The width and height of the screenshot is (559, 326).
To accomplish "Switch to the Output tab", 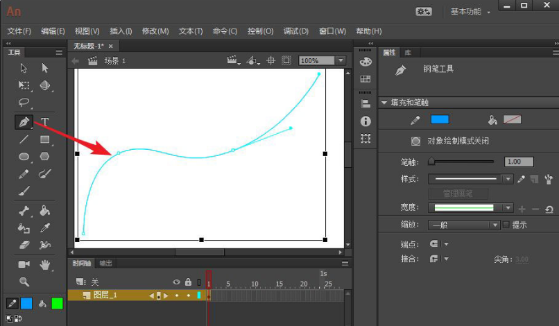I will [x=105, y=263].
